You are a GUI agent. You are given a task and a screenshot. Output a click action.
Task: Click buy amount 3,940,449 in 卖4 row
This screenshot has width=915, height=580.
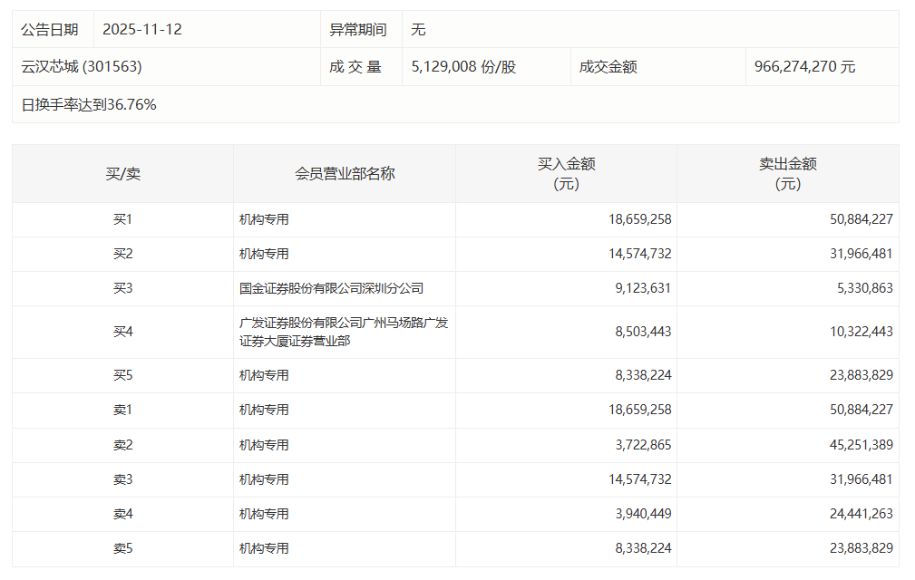point(640,514)
